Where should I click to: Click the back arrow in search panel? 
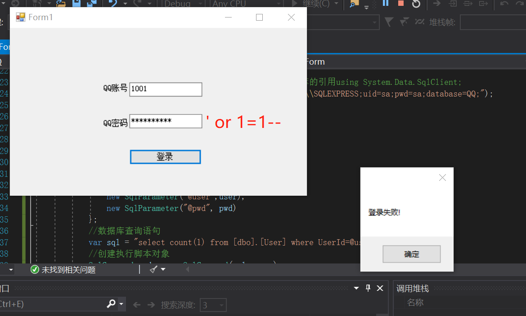(x=136, y=305)
